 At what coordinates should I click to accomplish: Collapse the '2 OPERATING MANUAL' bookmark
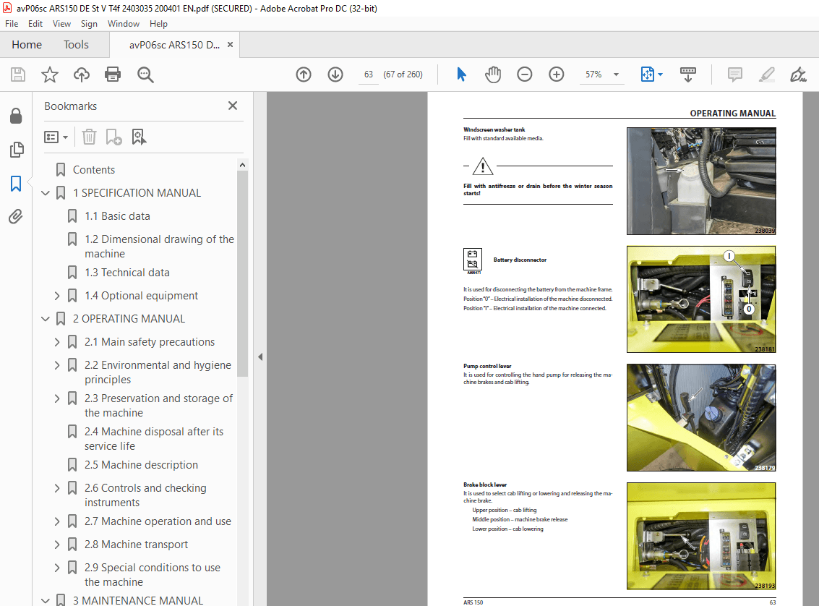45,318
